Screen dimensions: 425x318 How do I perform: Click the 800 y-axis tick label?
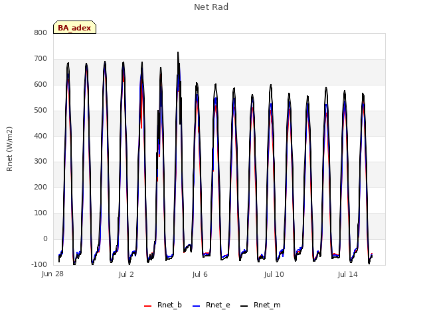pos(41,32)
